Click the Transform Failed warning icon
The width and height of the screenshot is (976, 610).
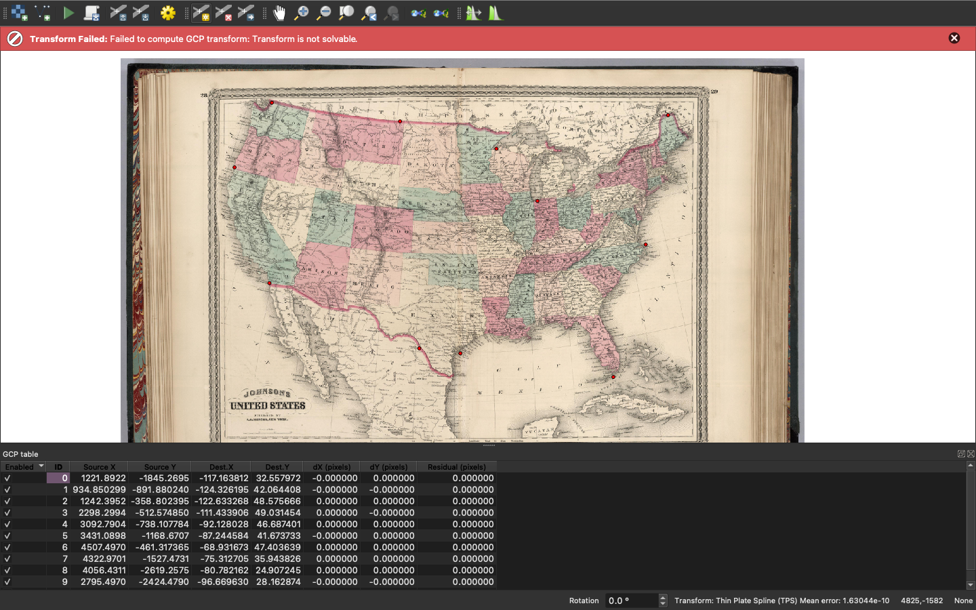[15, 39]
